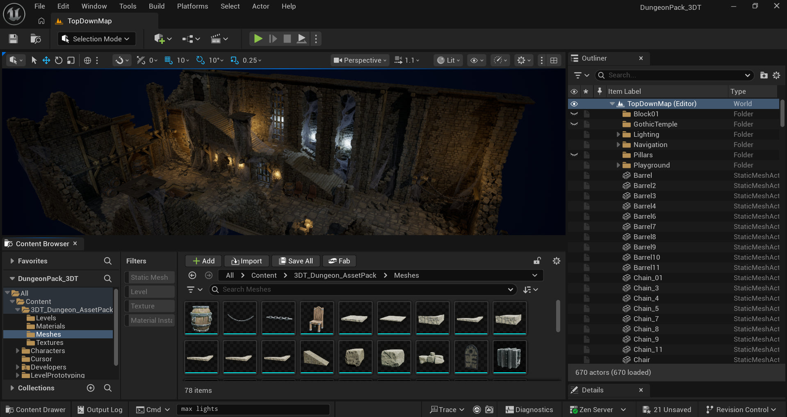Show the hidden Block01 folder
The width and height of the screenshot is (787, 417).
pos(574,114)
